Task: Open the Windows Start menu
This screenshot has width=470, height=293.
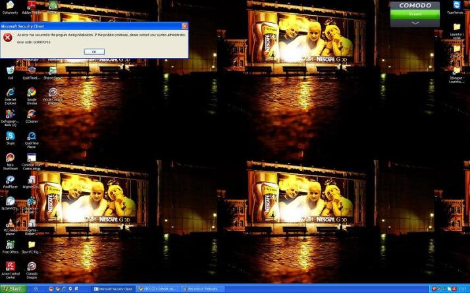Action: click(13, 289)
